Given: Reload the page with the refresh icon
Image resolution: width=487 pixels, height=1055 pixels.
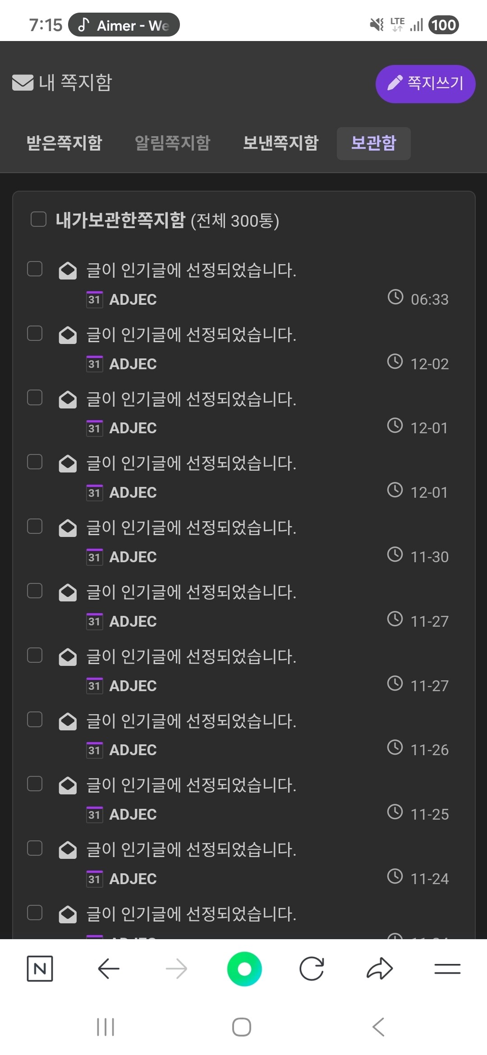Looking at the screenshot, I should coord(312,968).
